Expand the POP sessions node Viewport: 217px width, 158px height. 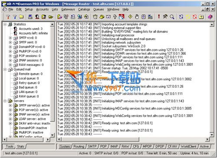click(x=10, y=56)
